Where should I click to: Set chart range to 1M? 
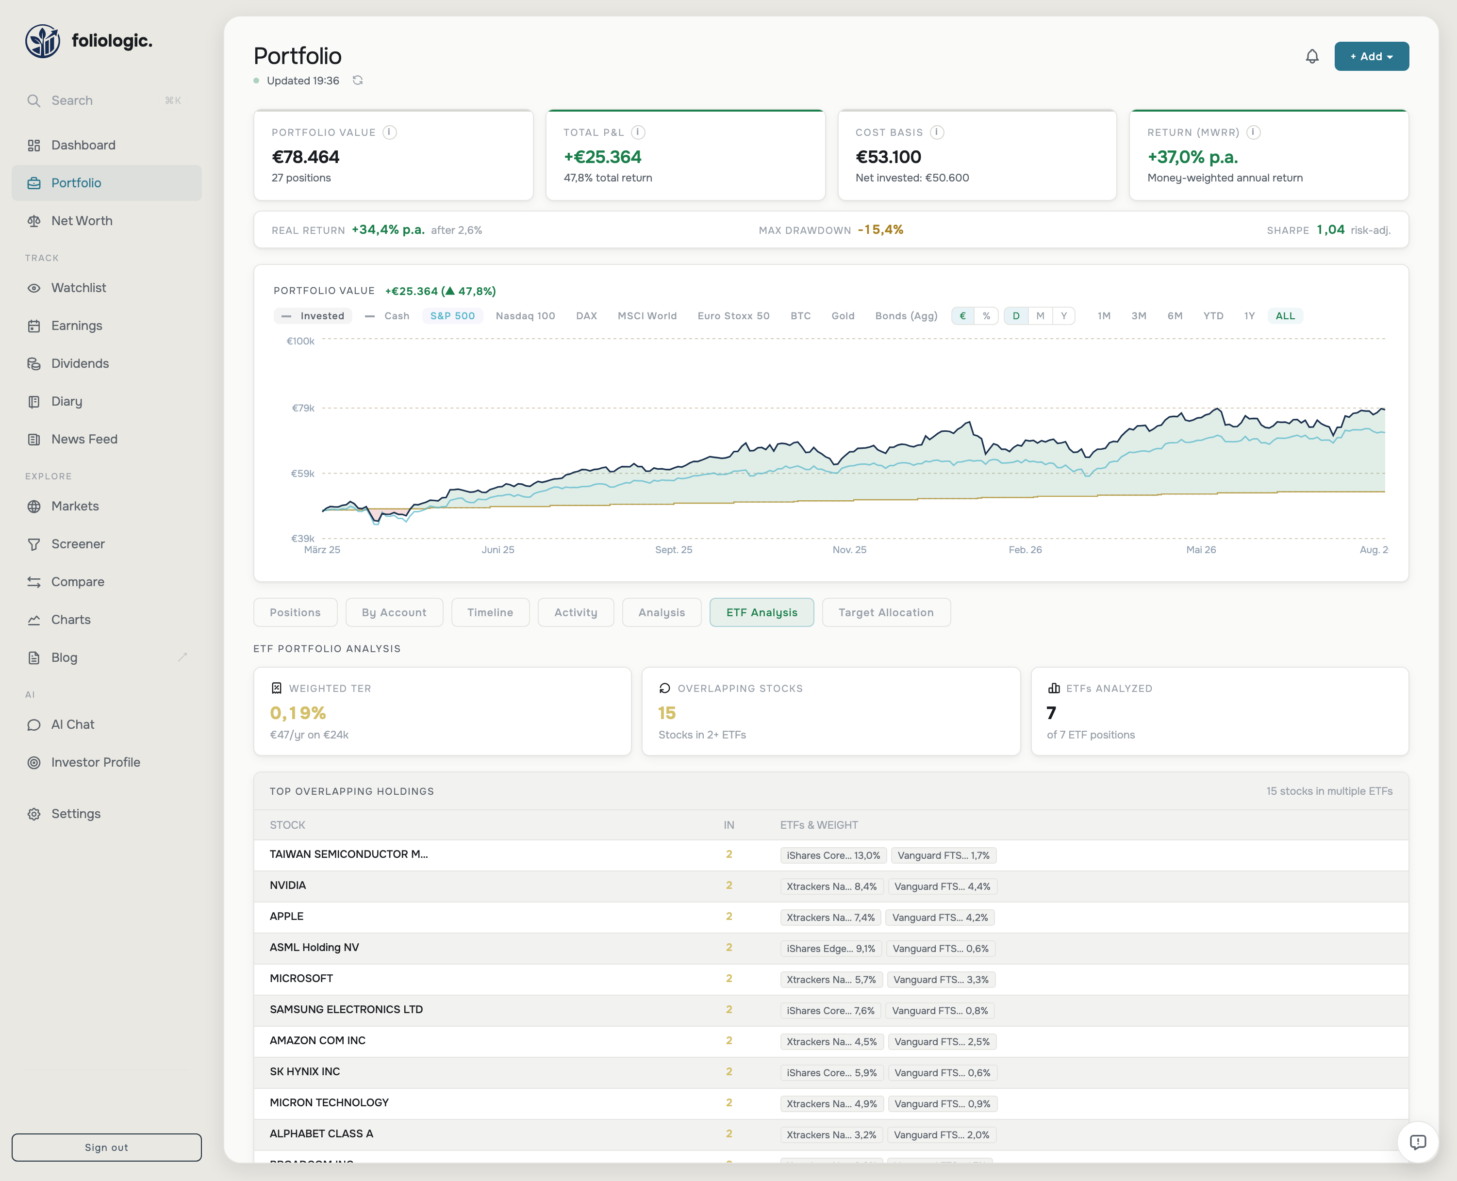1104,316
